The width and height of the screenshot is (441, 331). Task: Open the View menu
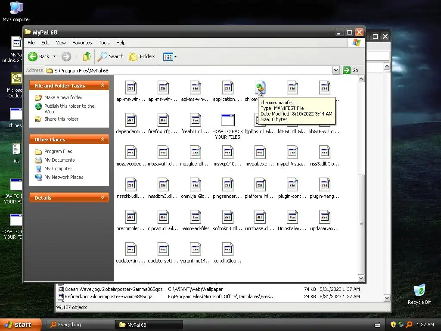[61, 43]
